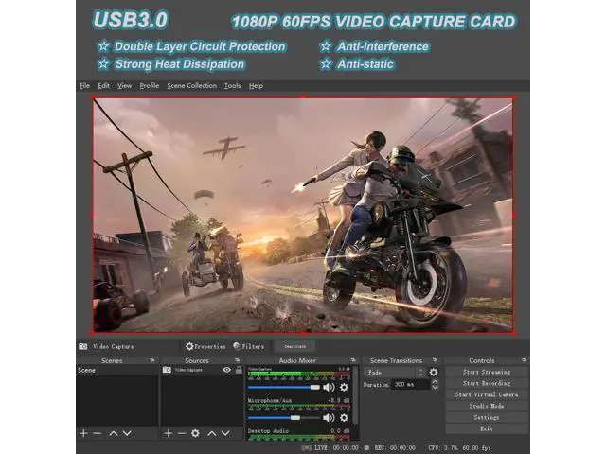The height and width of the screenshot is (454, 606).
Task: Decrease transition duration with down stepper
Action: (435, 387)
